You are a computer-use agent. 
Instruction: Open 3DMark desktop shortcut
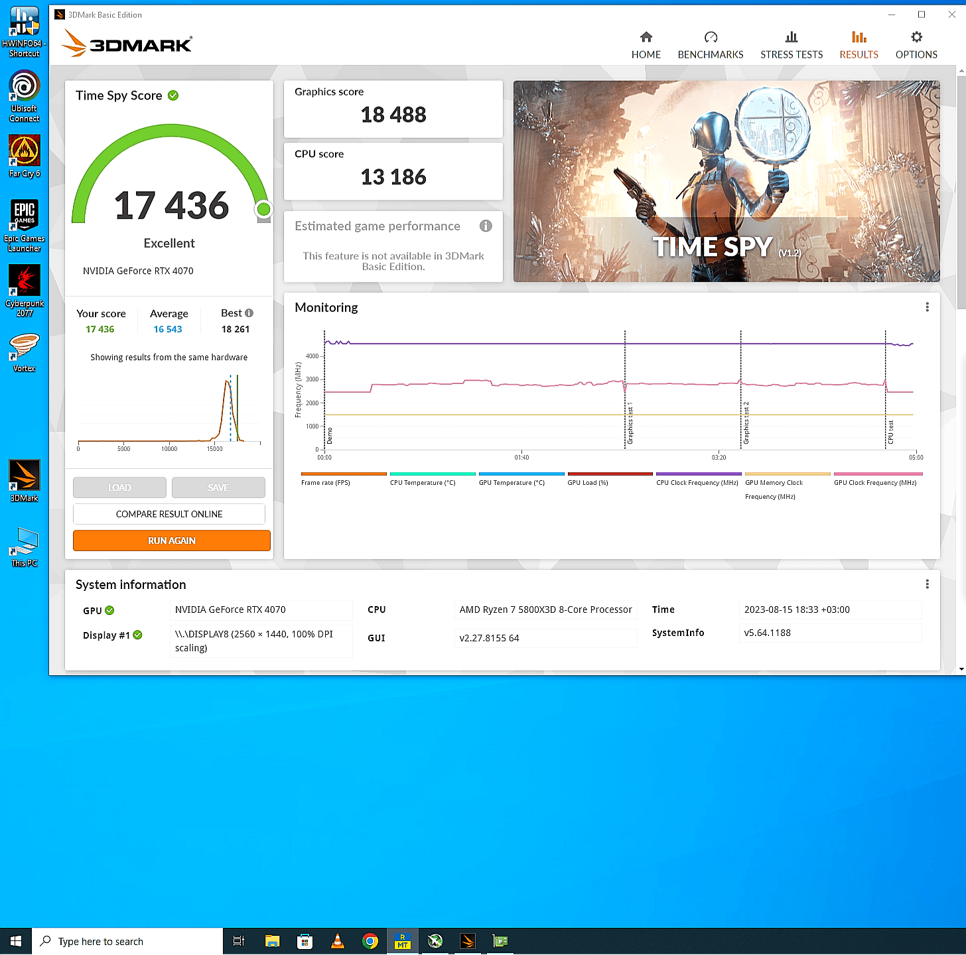(x=25, y=481)
